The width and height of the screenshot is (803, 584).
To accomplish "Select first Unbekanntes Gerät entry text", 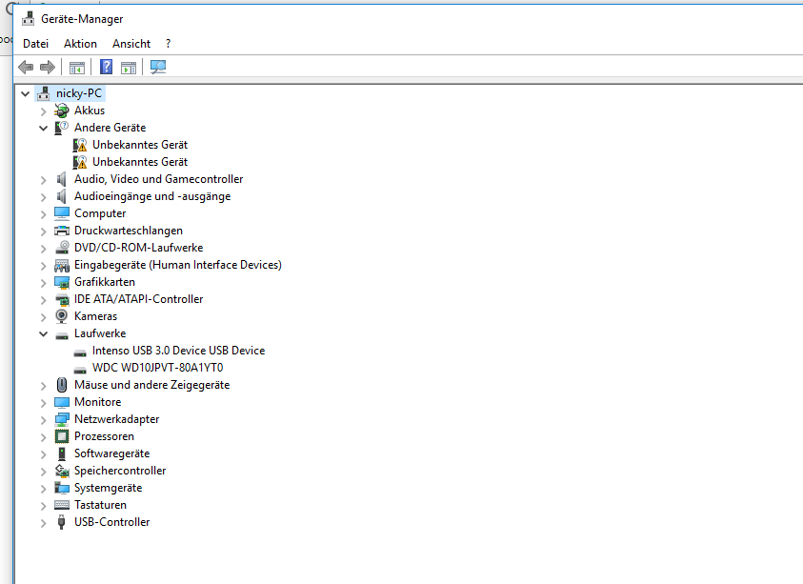I will tap(140, 145).
